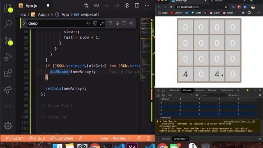The height and width of the screenshot is (148, 263).
Task: Click the localhost:3000 address bar
Action: (x=202, y=7)
